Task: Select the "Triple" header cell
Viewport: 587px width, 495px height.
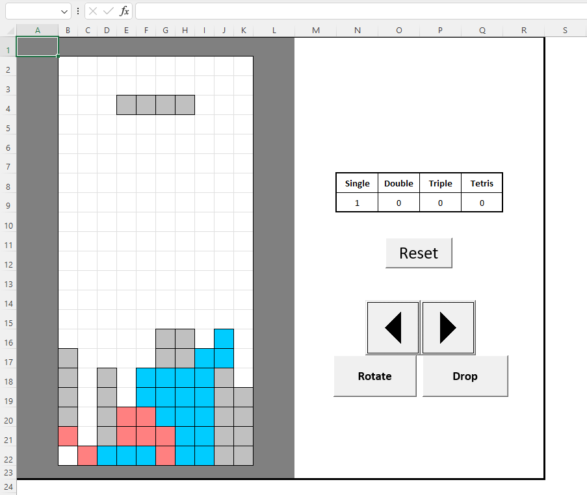Action: click(440, 183)
